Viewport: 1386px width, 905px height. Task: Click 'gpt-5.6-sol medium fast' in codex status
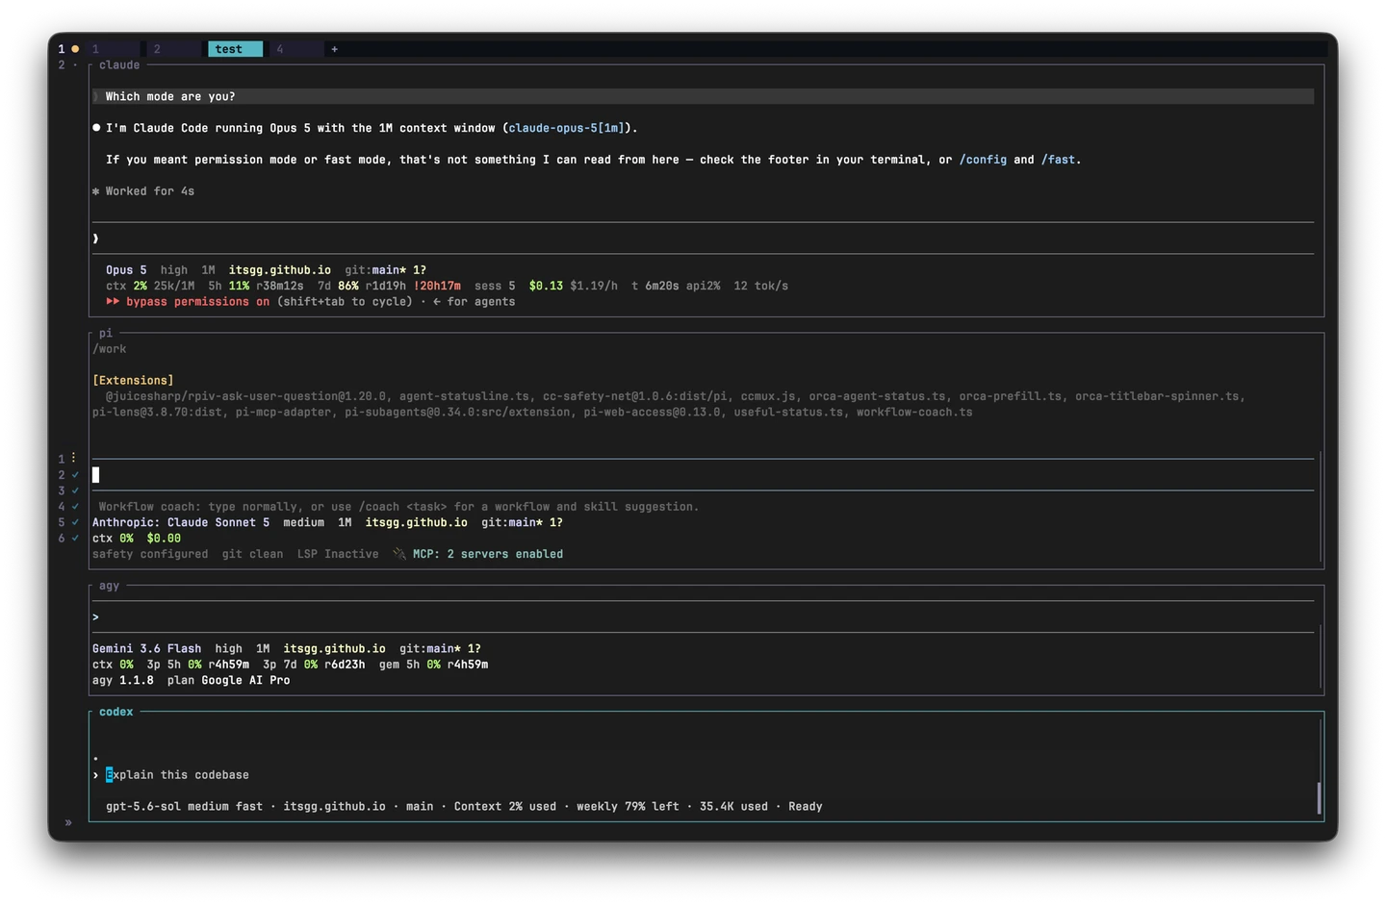[x=184, y=807]
